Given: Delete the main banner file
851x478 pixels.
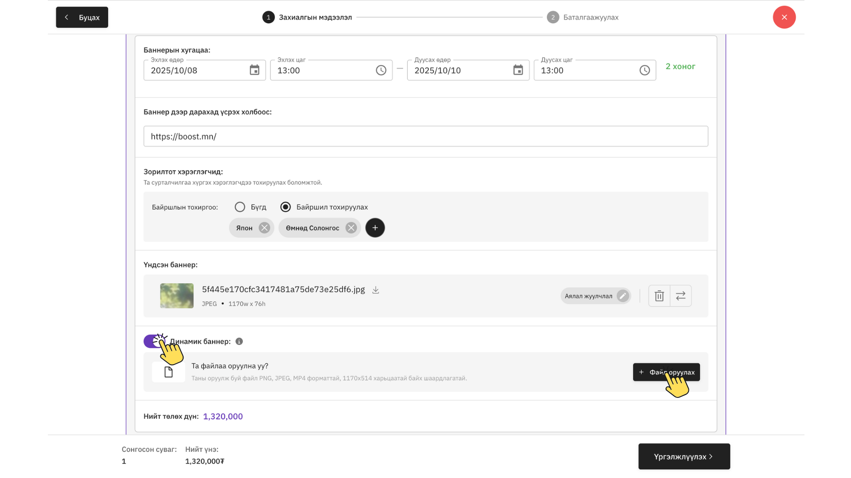Looking at the screenshot, I should pyautogui.click(x=659, y=296).
